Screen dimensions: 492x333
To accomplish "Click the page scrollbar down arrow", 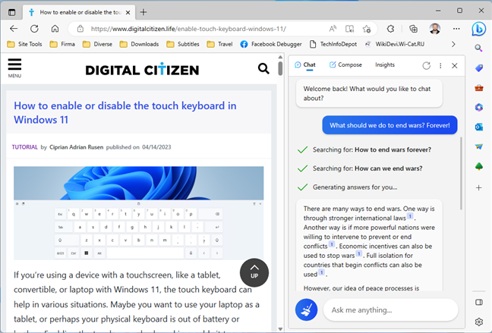I will [280, 329].
